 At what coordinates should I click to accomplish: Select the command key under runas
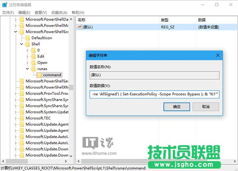(52, 75)
